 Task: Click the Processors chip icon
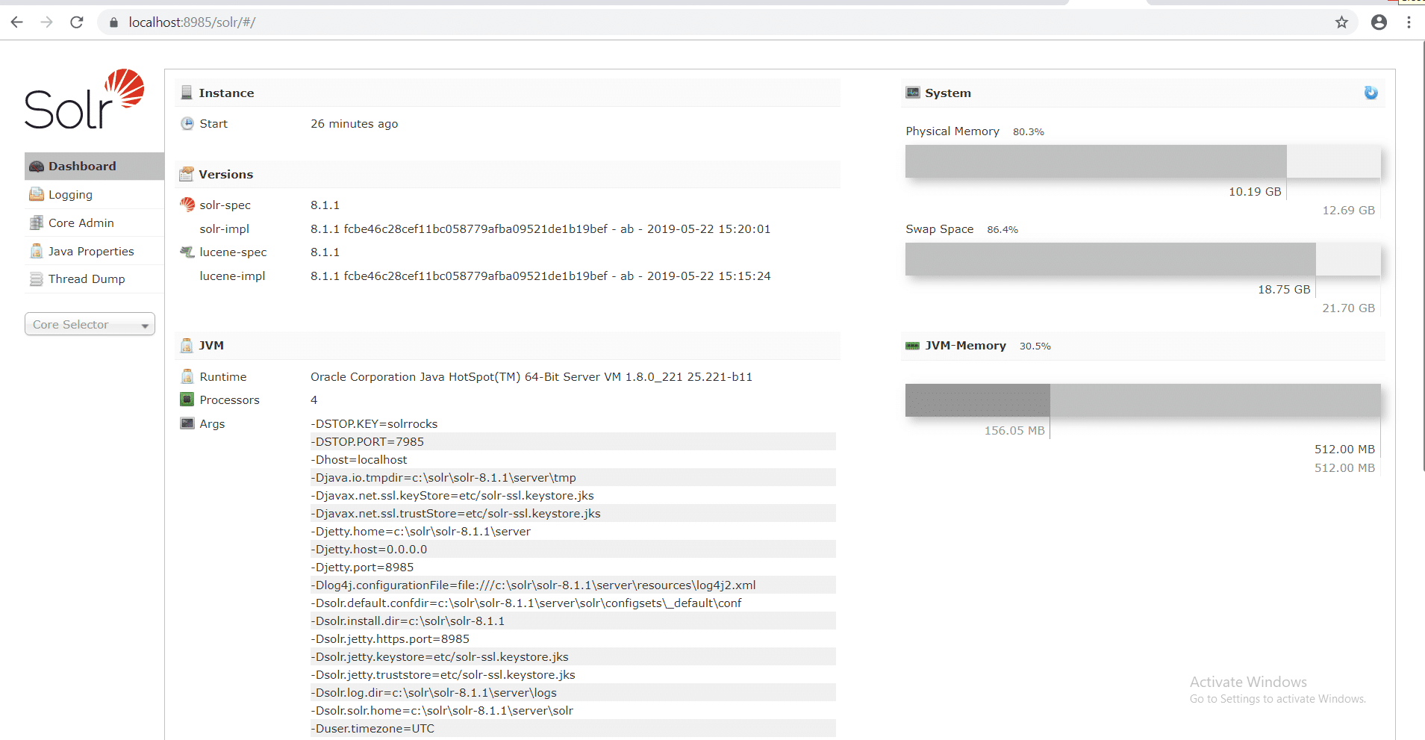187,399
